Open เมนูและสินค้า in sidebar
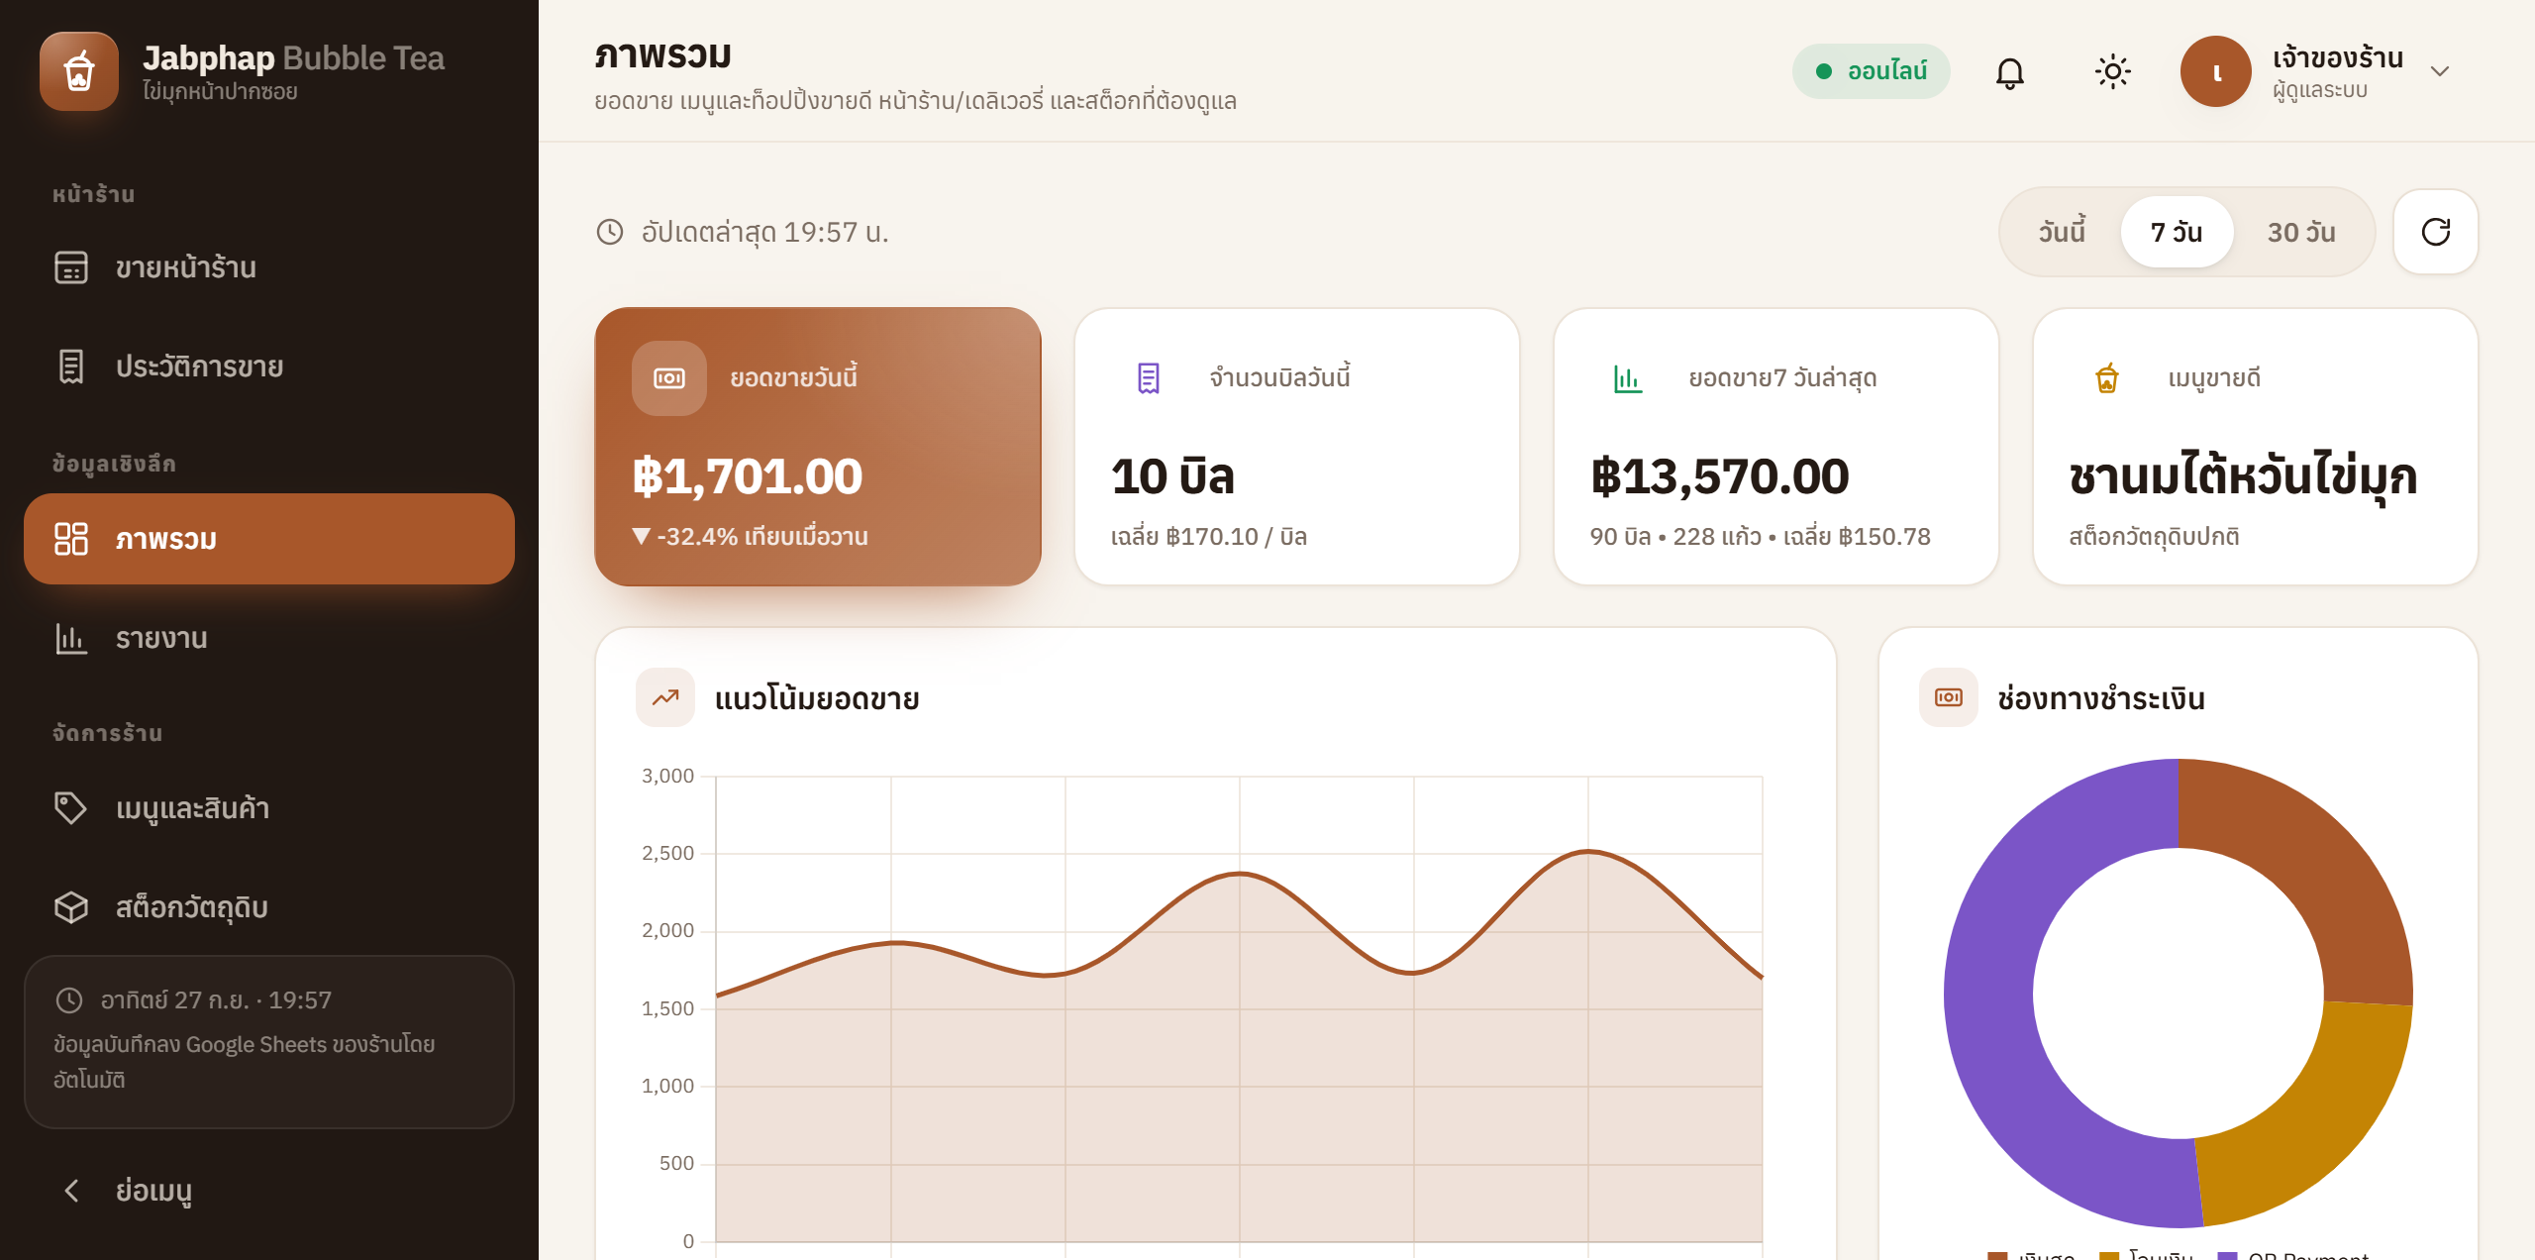The image size is (2535, 1260). pos(269,808)
